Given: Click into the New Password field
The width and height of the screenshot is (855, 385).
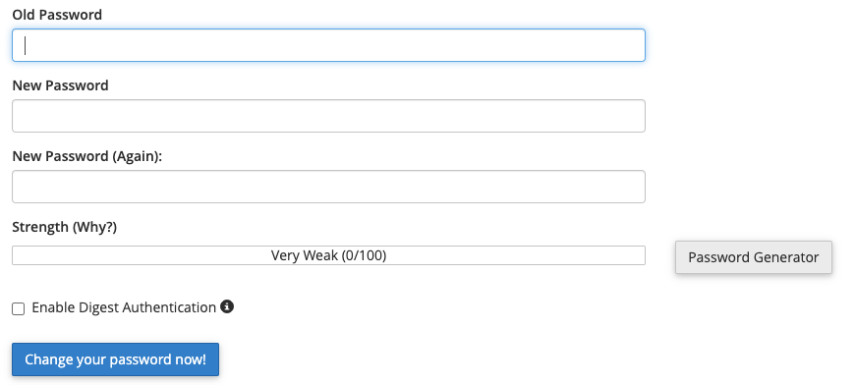Looking at the screenshot, I should tap(329, 116).
